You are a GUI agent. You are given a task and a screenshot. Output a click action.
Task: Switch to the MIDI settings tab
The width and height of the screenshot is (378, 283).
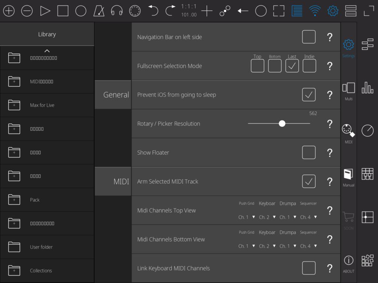(x=348, y=133)
